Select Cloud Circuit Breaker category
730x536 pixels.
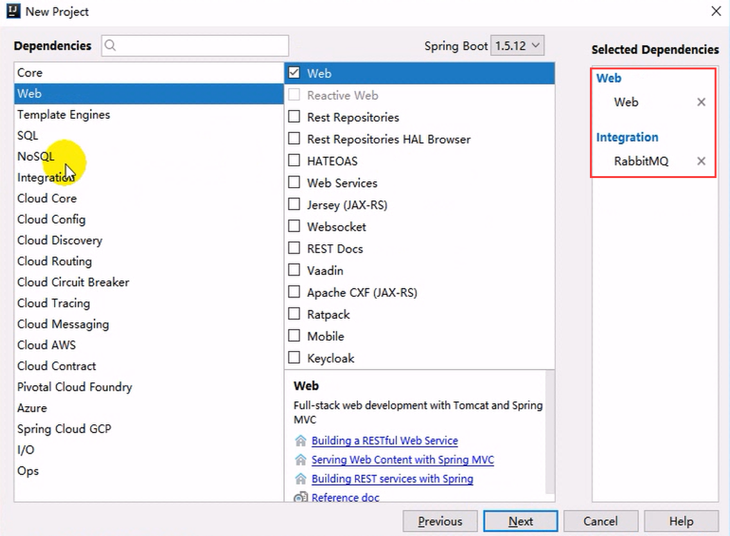148,282
